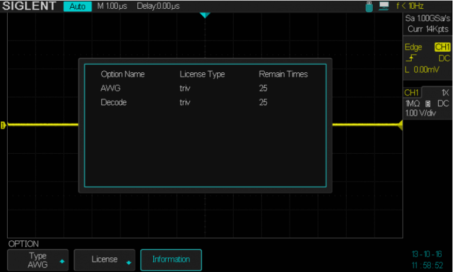This screenshot has width=453, height=272.
Task: Select the CH1 channel tab label
Action: click(x=412, y=92)
